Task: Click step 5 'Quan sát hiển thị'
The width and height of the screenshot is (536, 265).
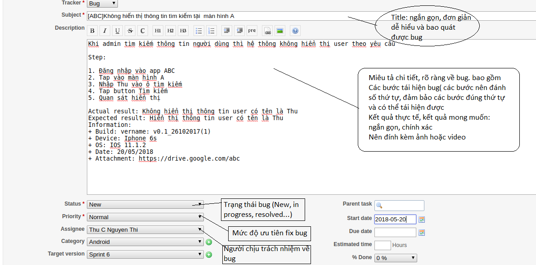Action: click(x=124, y=98)
